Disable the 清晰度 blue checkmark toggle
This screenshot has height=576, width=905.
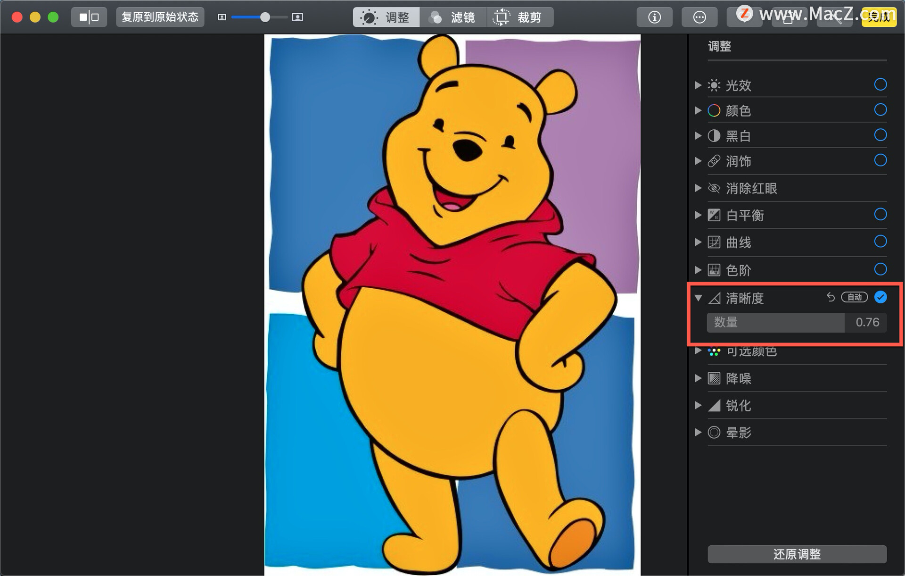point(880,297)
